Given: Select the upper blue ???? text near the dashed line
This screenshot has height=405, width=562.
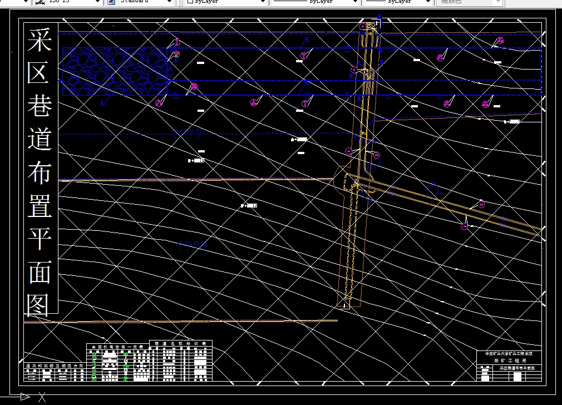Looking at the screenshot, I should coord(188,134).
